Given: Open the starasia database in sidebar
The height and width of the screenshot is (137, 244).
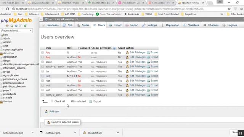Looking at the screenshot, I should [8, 98].
